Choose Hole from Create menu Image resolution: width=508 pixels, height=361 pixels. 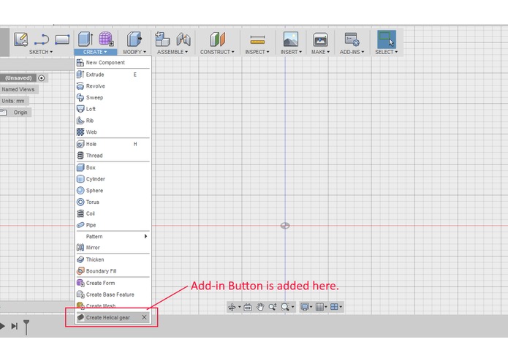[x=113, y=144]
